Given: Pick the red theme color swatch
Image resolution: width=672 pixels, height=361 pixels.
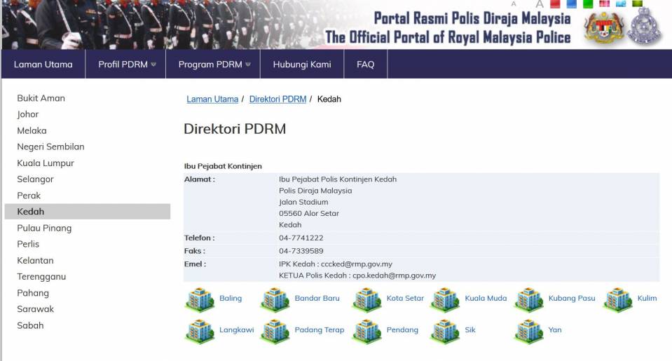Looking at the screenshot, I should click(555, 4).
